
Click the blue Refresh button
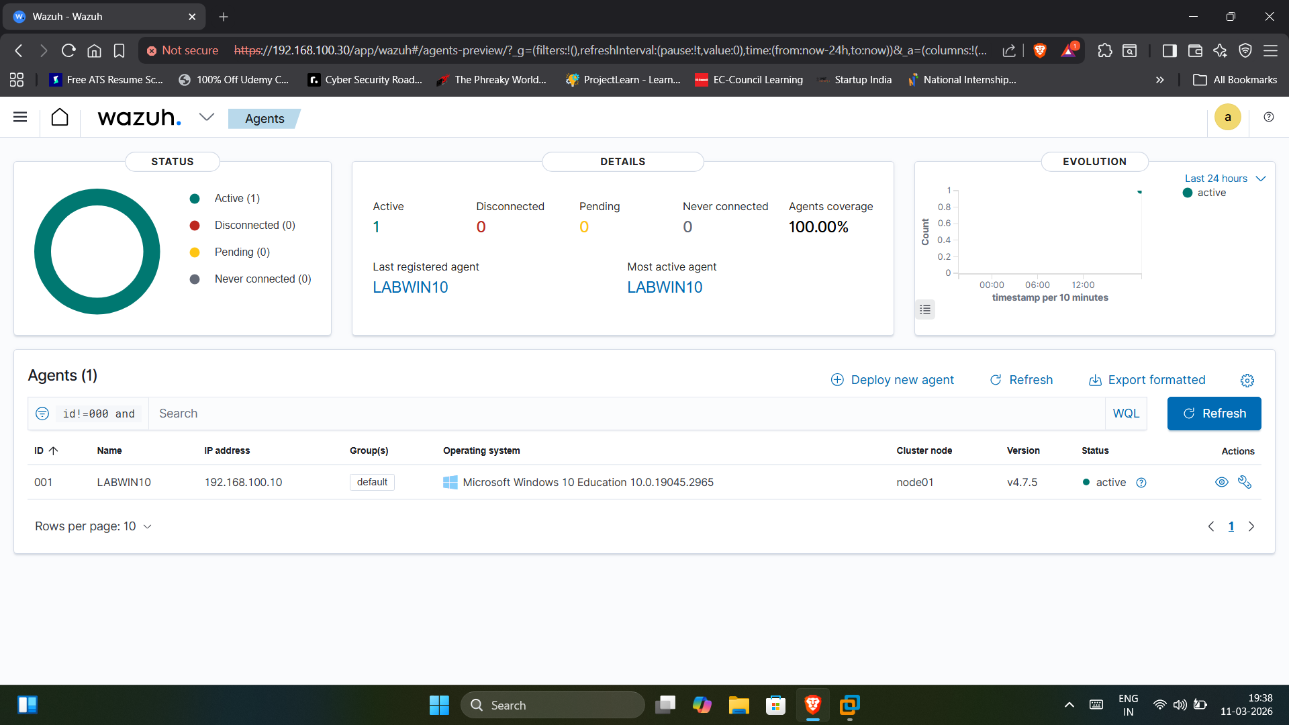click(x=1214, y=414)
